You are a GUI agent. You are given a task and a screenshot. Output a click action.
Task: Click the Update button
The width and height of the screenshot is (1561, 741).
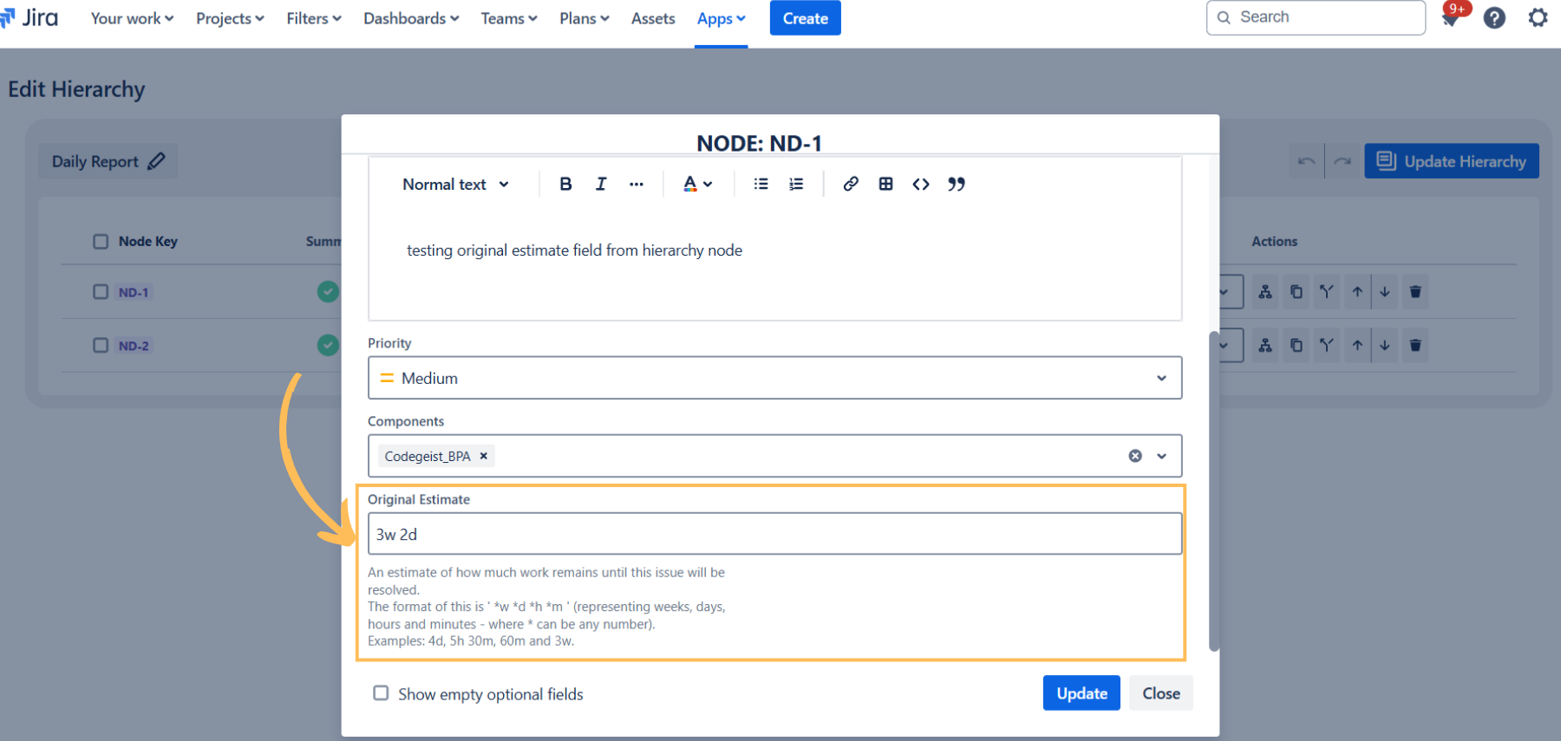1081,693
